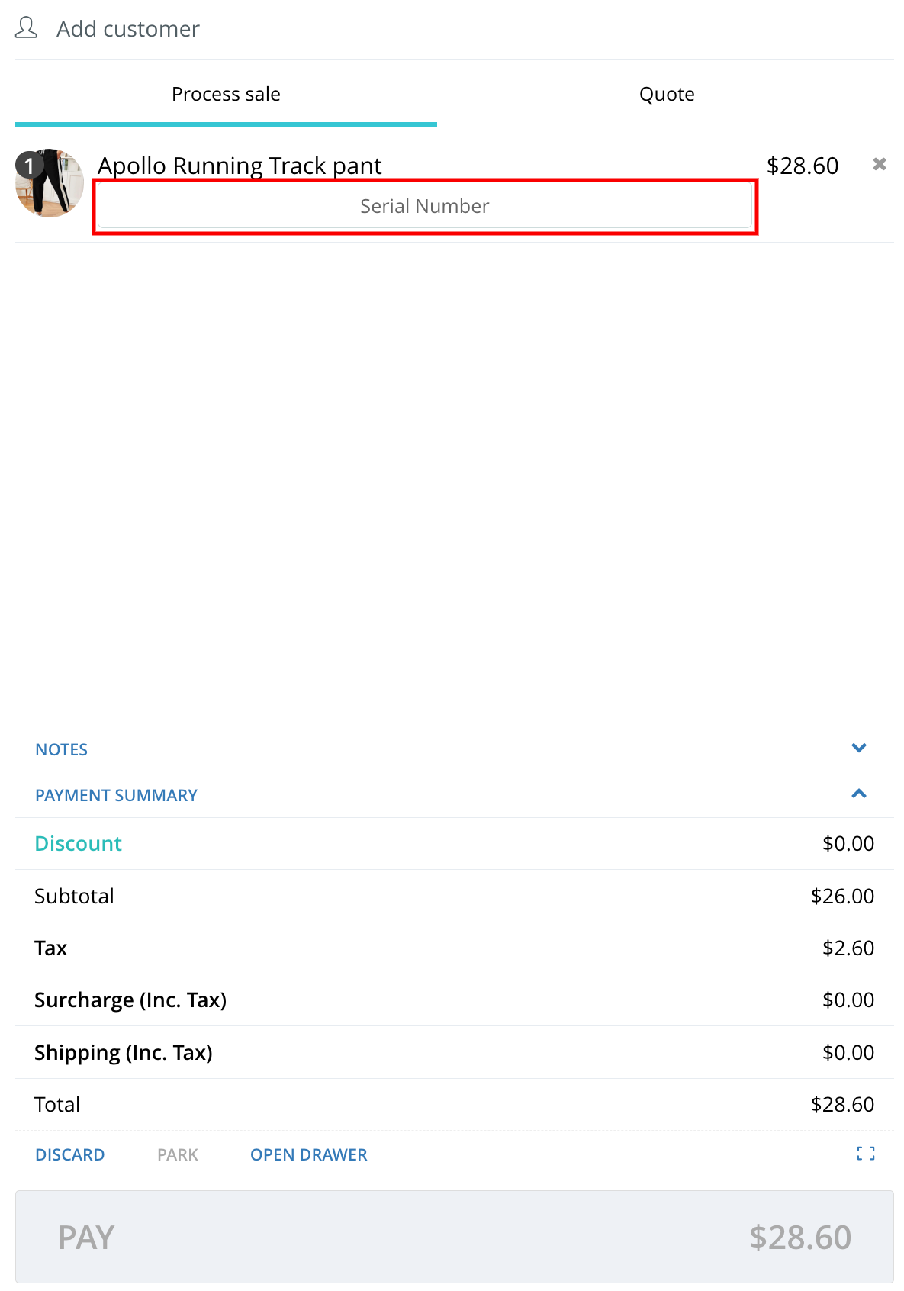
Task: Click the Serial Number input field
Action: tap(424, 207)
